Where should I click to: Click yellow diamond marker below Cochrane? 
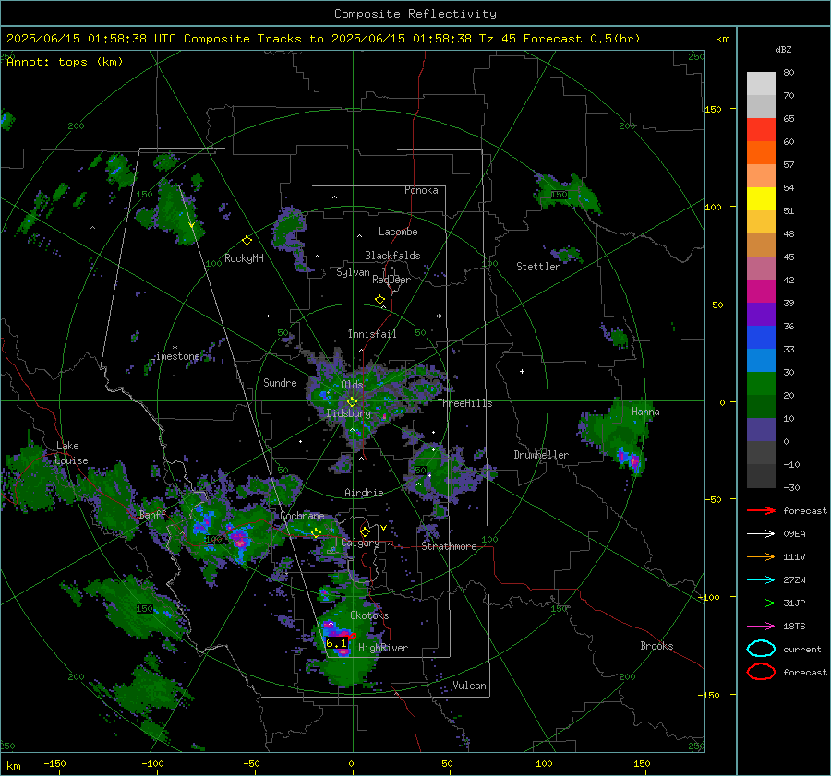point(316,532)
